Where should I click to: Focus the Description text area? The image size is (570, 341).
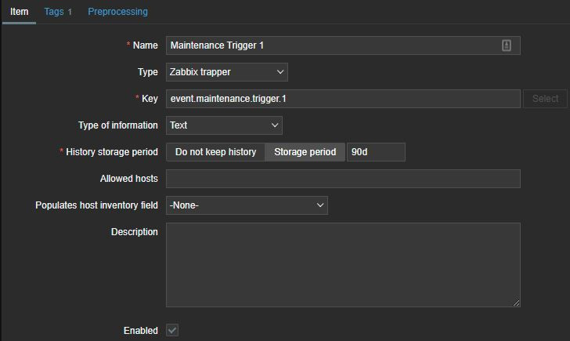pyautogui.click(x=343, y=264)
